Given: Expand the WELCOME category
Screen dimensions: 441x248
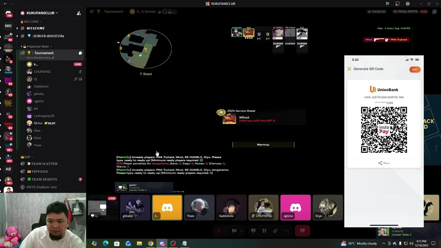Looking at the screenshot, I should (31, 22).
